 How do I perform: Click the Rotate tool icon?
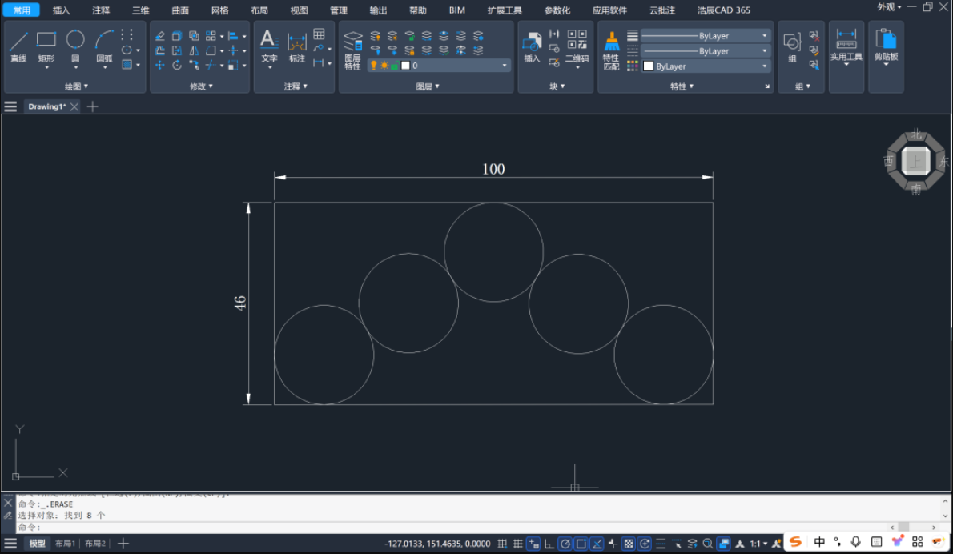tap(177, 65)
